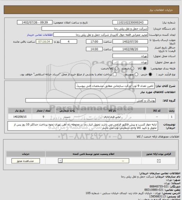This screenshot has width=182, height=200.
Task: Click the postal code 1585683113
Action: [x=157, y=197]
